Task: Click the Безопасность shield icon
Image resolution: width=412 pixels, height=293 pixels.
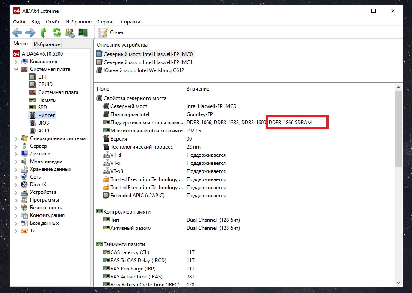Action: [x=24, y=208]
